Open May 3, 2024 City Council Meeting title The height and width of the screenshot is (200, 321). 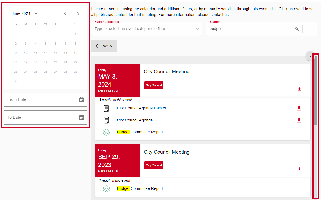pos(167,72)
